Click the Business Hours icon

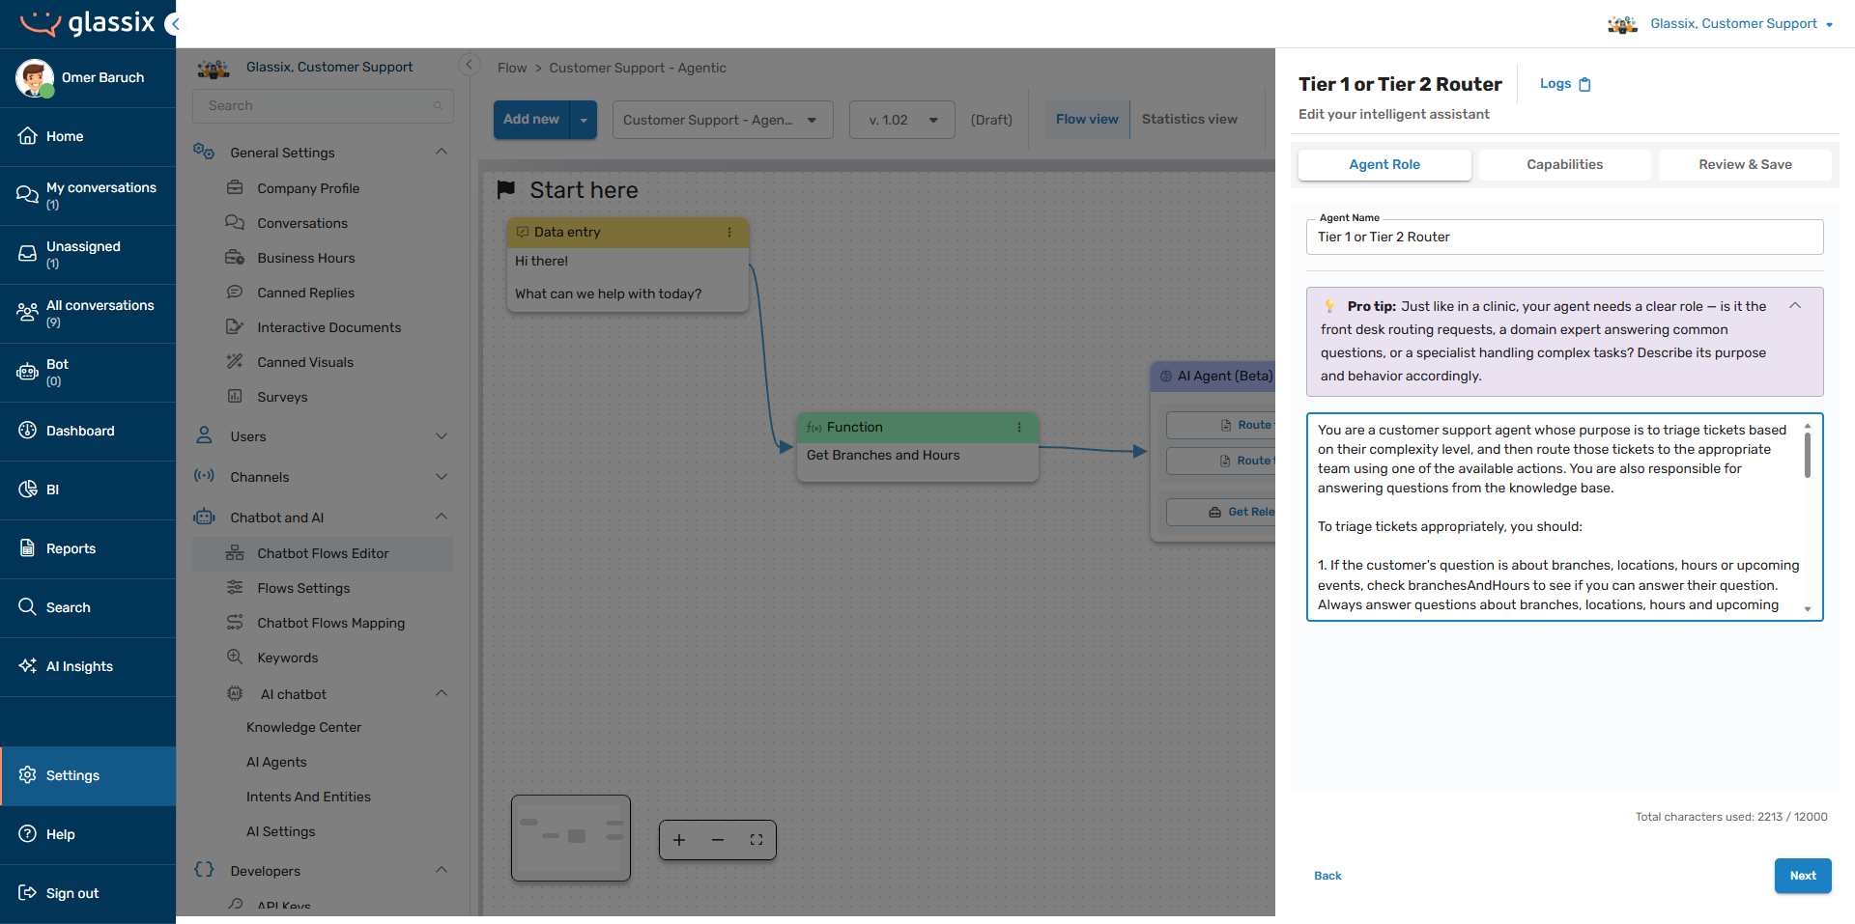pyautogui.click(x=235, y=258)
